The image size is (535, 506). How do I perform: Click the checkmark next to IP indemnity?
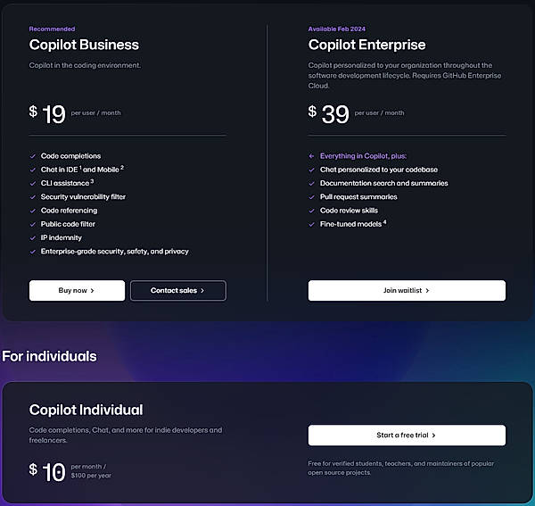(33, 238)
